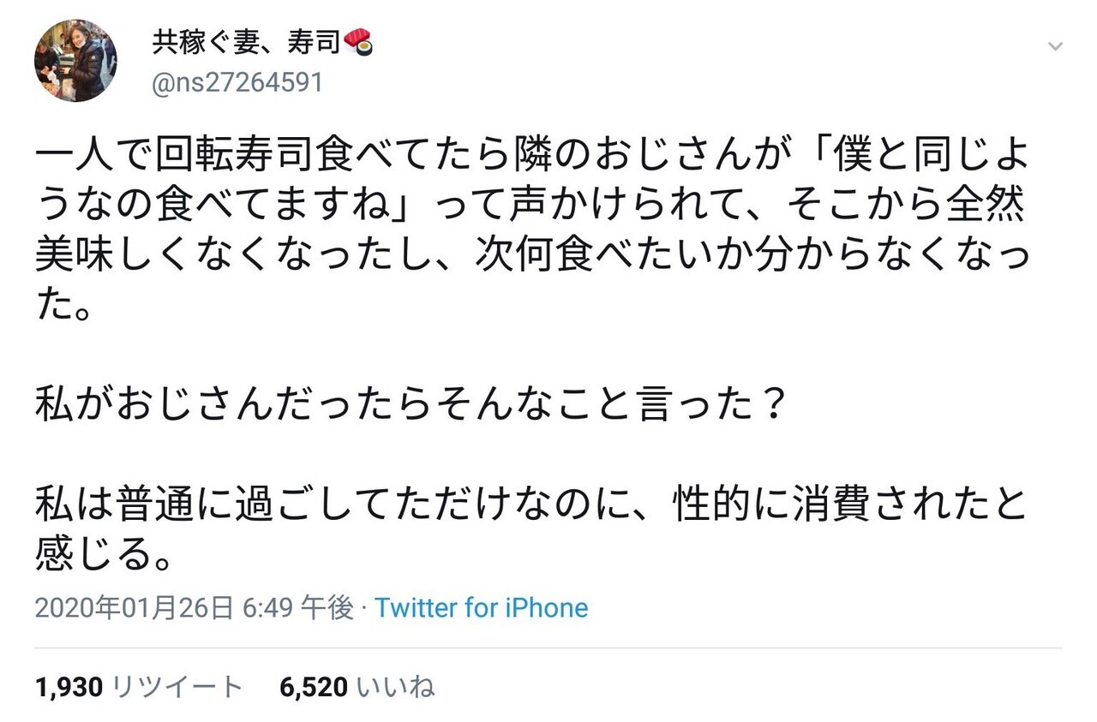
Task: Click the 2020年01月26日 date stamp
Action: coord(135,608)
